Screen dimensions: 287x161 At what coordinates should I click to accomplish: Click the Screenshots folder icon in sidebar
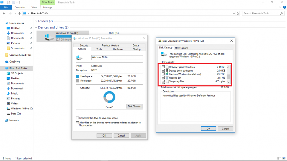8,48
